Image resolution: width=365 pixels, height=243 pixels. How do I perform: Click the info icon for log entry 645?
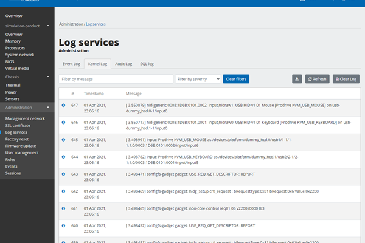(x=63, y=140)
